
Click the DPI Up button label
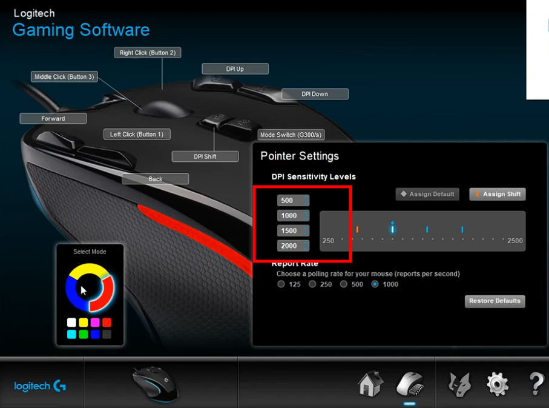[235, 69]
